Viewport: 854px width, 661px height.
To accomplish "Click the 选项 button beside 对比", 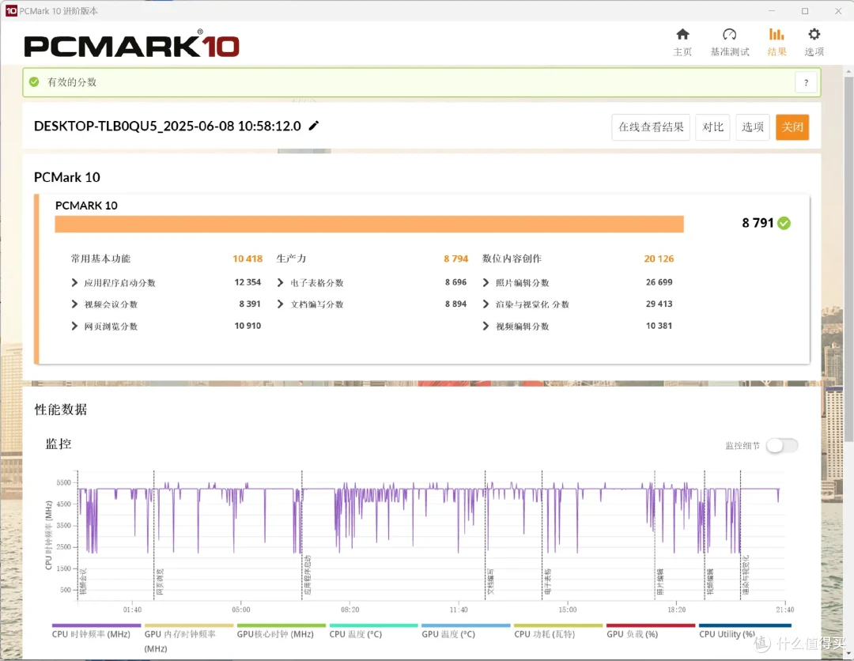I will point(752,127).
